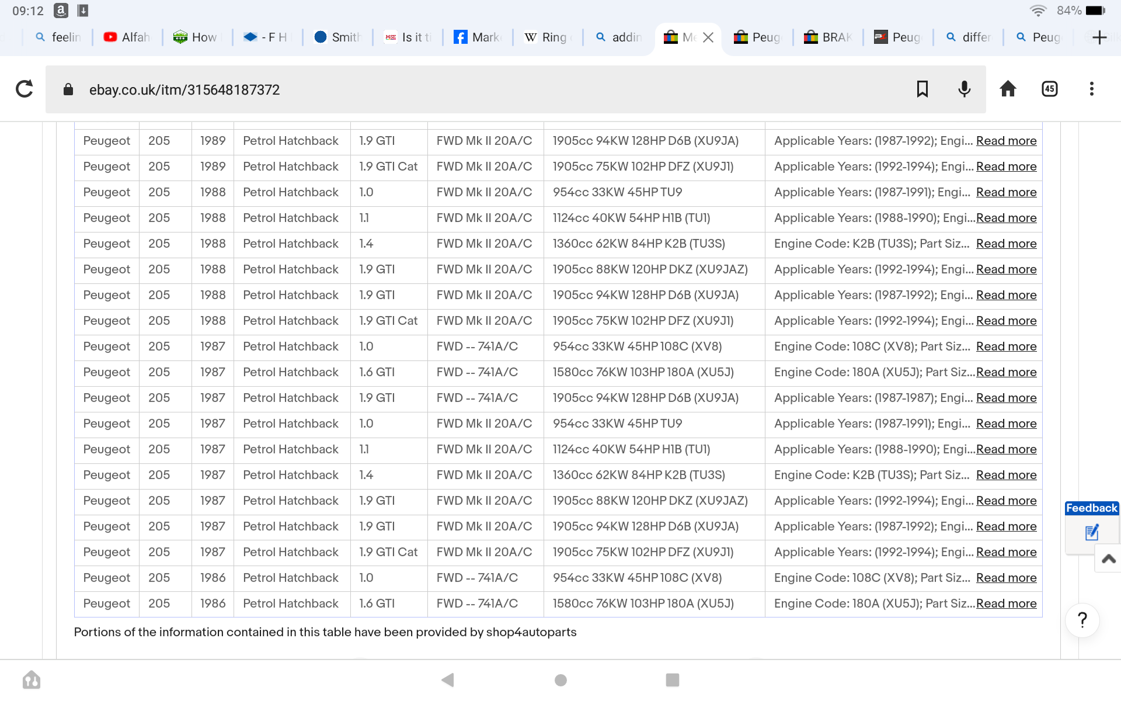Bookmark this eBay page

click(922, 89)
